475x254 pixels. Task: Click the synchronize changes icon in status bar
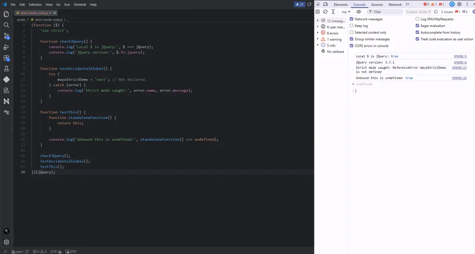(27, 252)
